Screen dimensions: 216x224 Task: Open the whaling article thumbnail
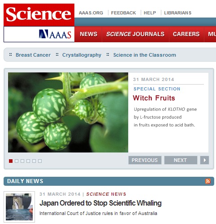click(x=19, y=207)
